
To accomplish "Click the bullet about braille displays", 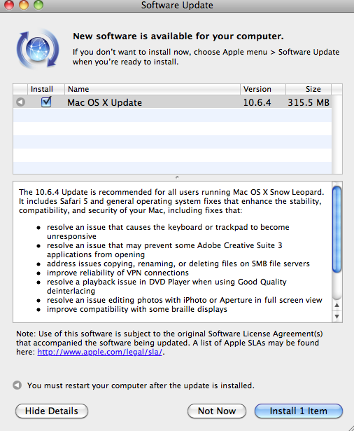I will click(x=137, y=309).
